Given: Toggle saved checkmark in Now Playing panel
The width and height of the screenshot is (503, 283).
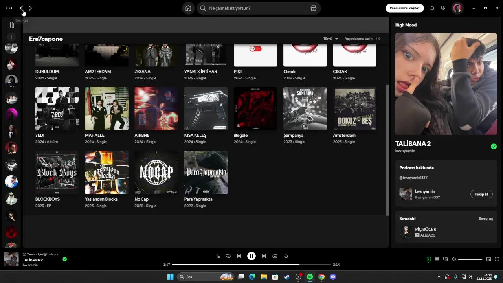Looking at the screenshot, I should [x=494, y=147].
